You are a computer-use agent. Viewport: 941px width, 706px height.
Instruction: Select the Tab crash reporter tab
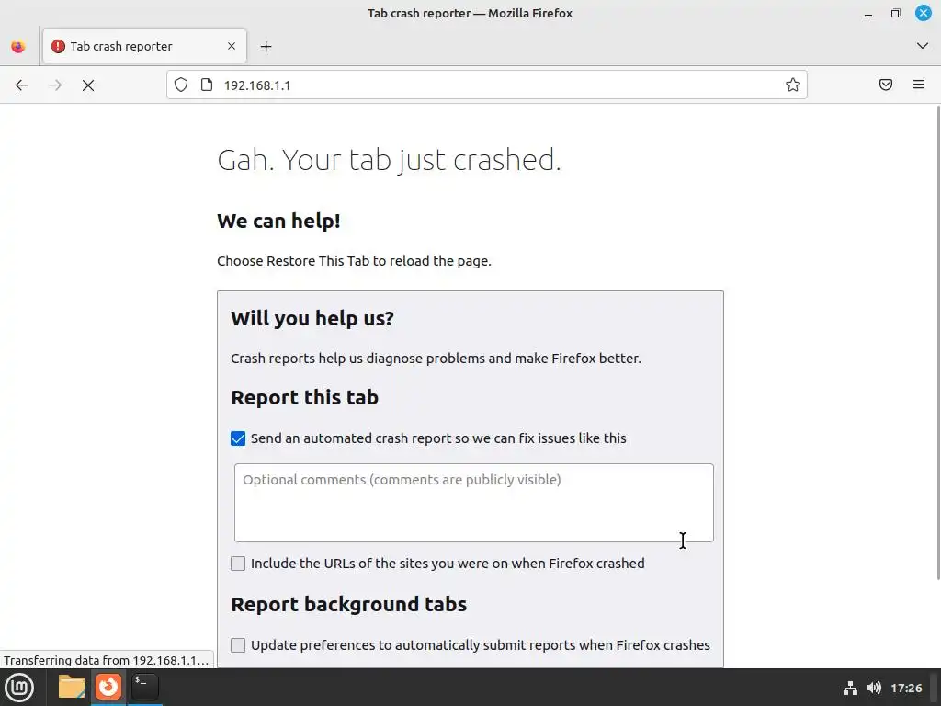coord(144,46)
